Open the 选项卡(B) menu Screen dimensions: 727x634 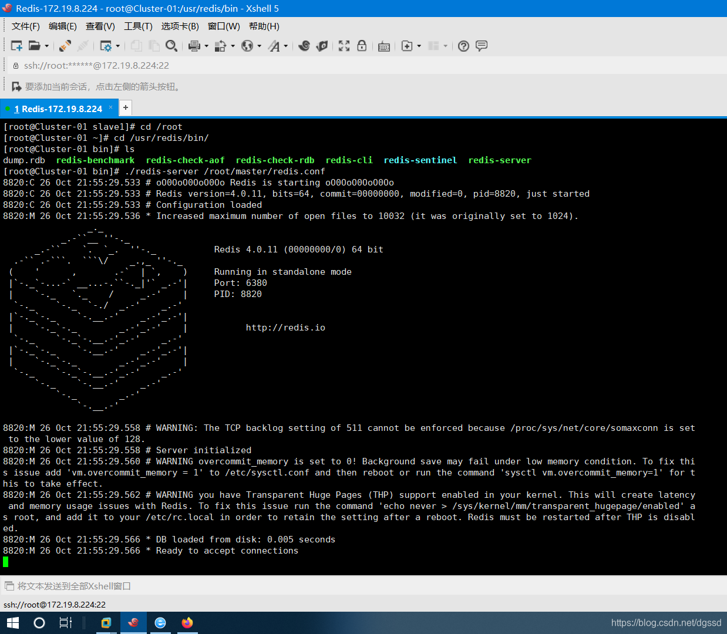[x=180, y=26]
